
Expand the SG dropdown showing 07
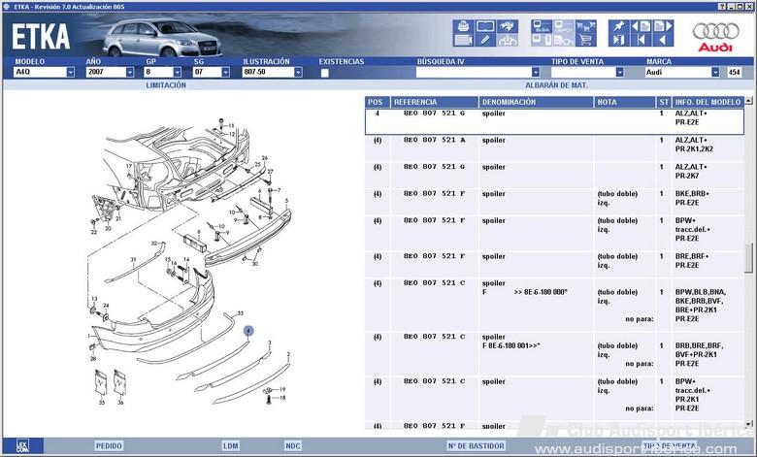(225, 73)
